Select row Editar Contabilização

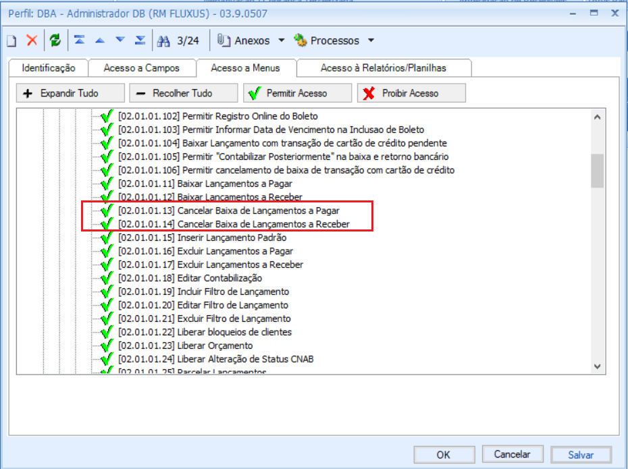[x=190, y=278]
